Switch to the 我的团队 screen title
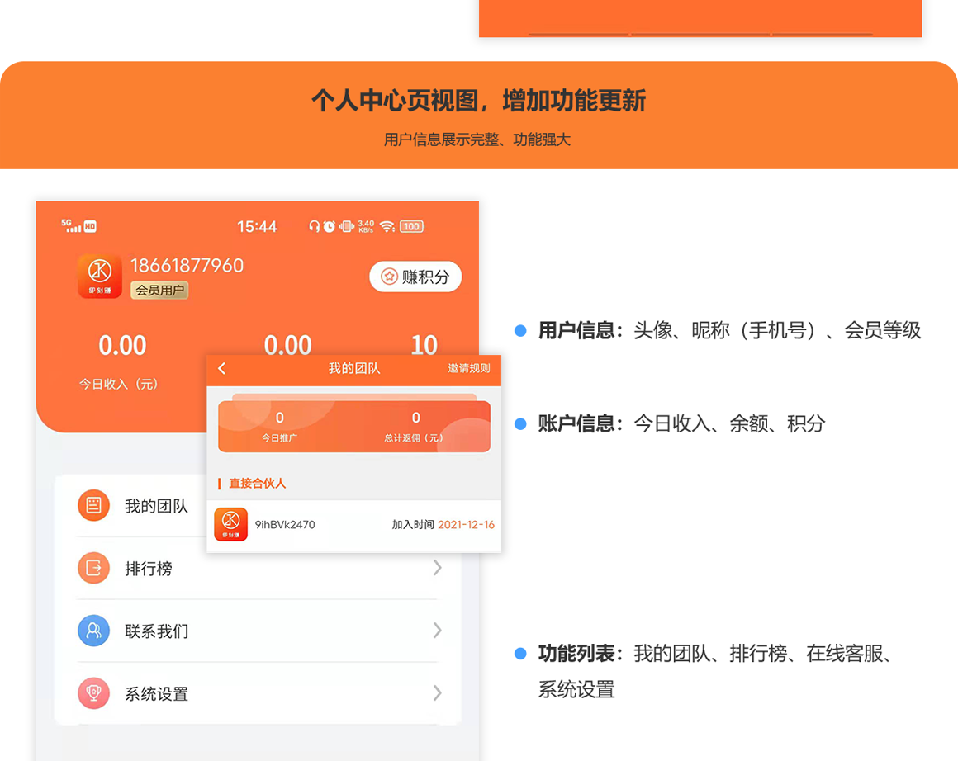The width and height of the screenshot is (958, 761). [353, 369]
